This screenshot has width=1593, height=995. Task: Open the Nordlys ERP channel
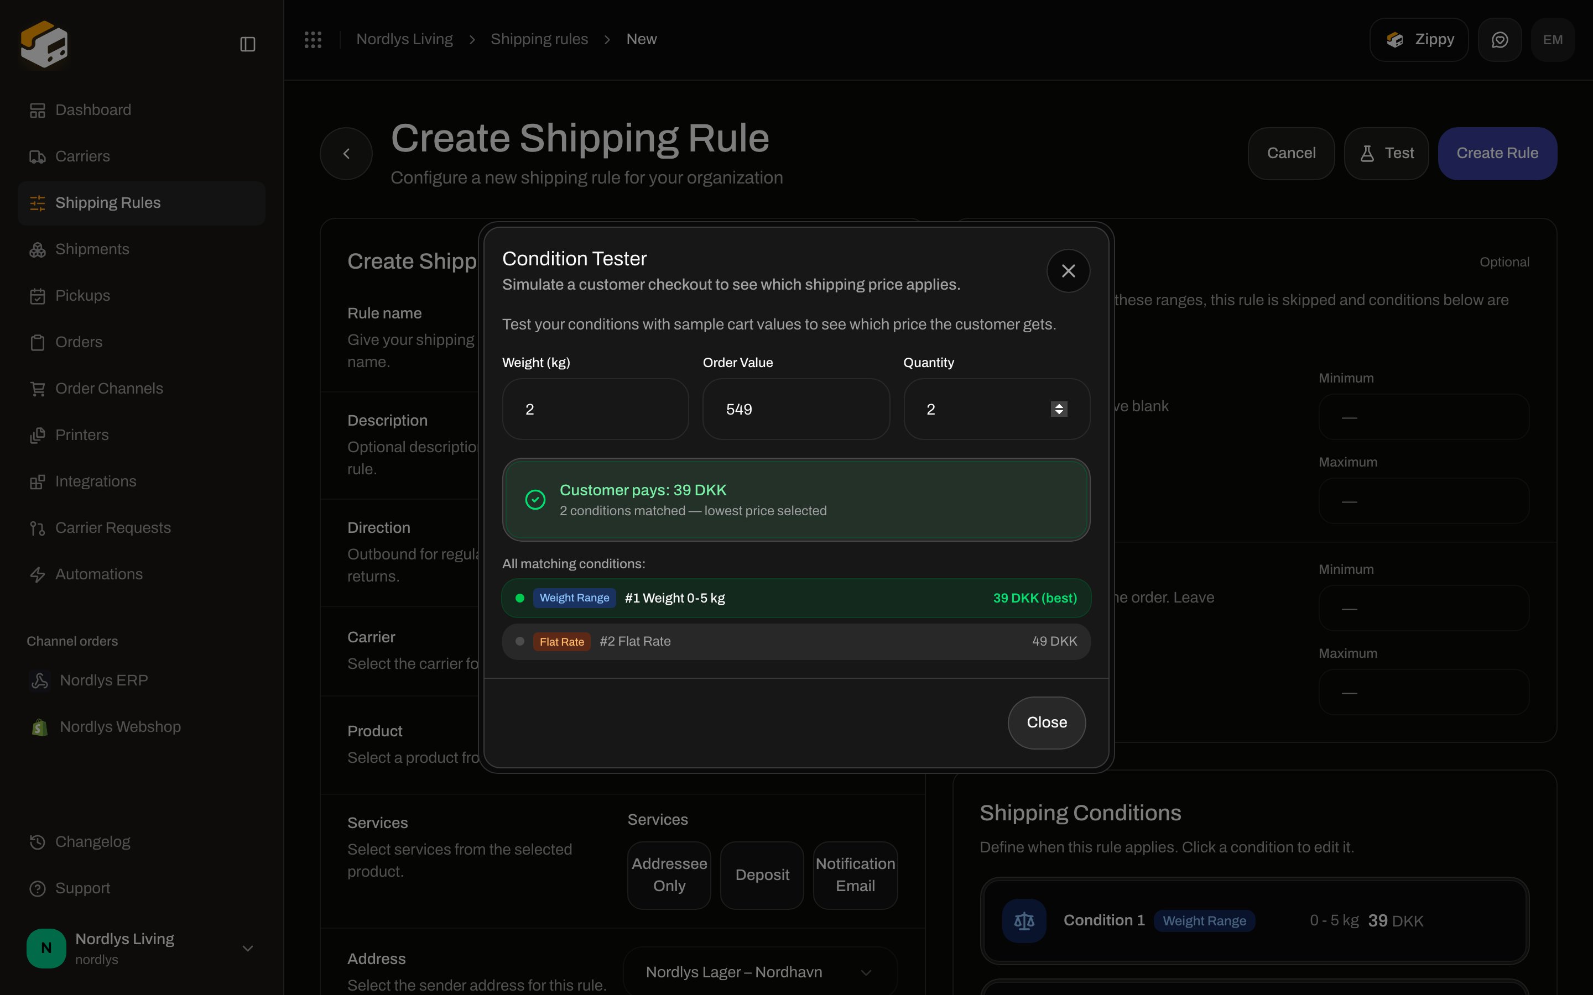(142, 680)
